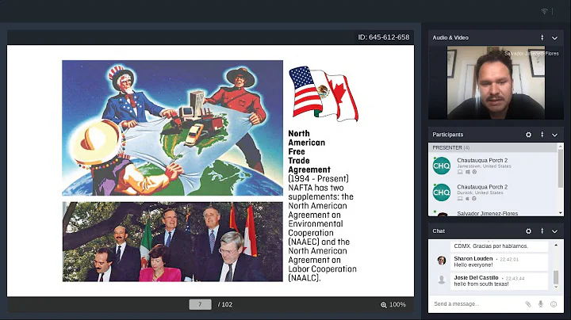Click the Chat panel title
The width and height of the screenshot is (571, 320).
tap(439, 231)
